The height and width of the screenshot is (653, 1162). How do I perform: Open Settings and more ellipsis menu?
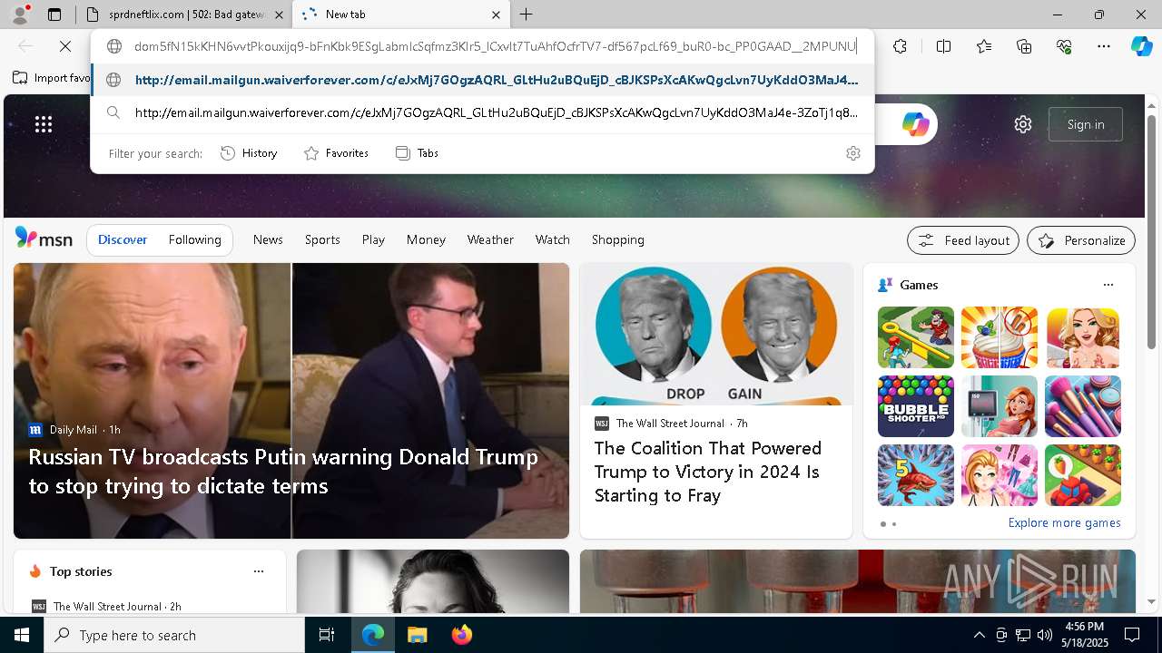click(x=1104, y=46)
